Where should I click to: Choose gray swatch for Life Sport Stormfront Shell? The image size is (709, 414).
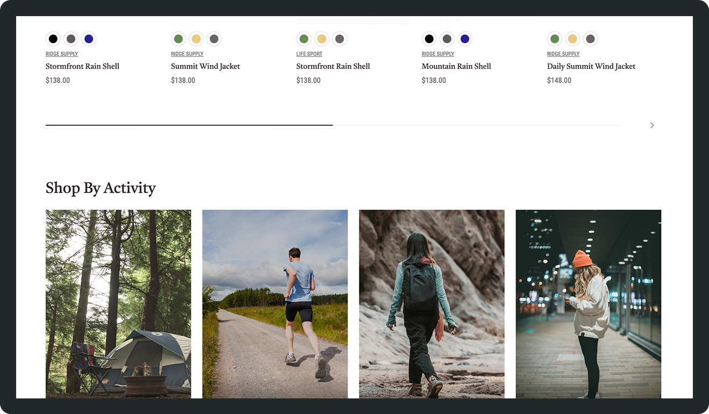tap(339, 39)
